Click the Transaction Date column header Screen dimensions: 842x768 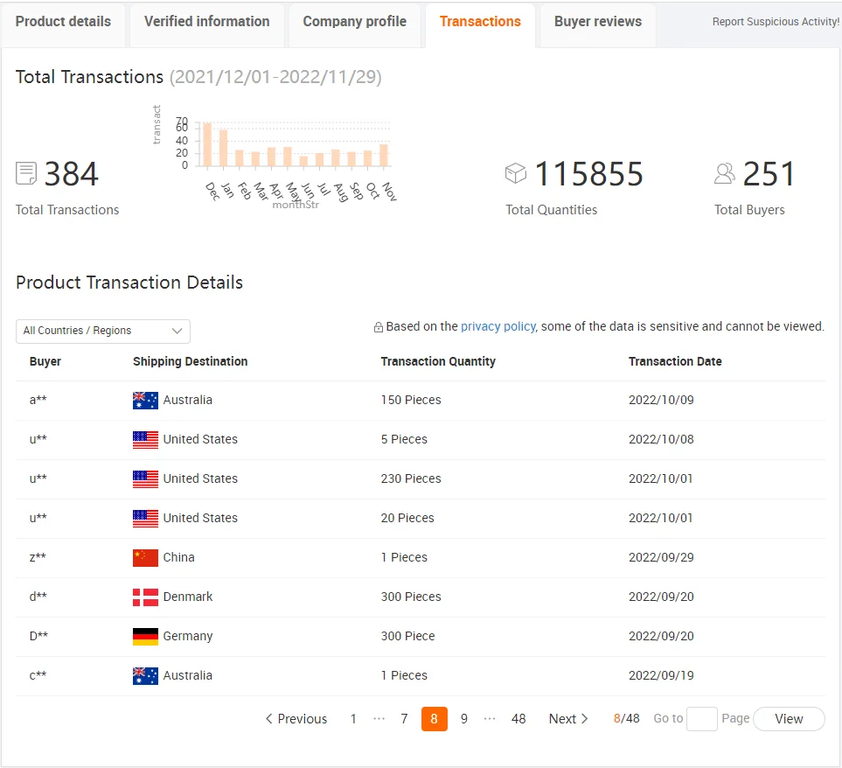tap(675, 361)
